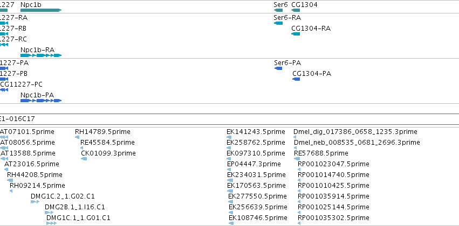Click the DMG2B.1_1.I16.C1 label
Viewport: 459px width, 226px height.
coord(74,207)
